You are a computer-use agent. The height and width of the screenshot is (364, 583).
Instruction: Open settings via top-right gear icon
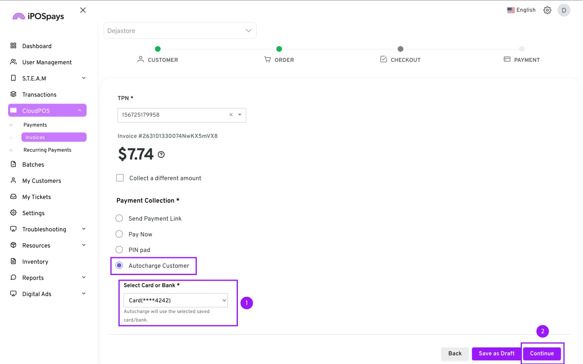click(547, 10)
